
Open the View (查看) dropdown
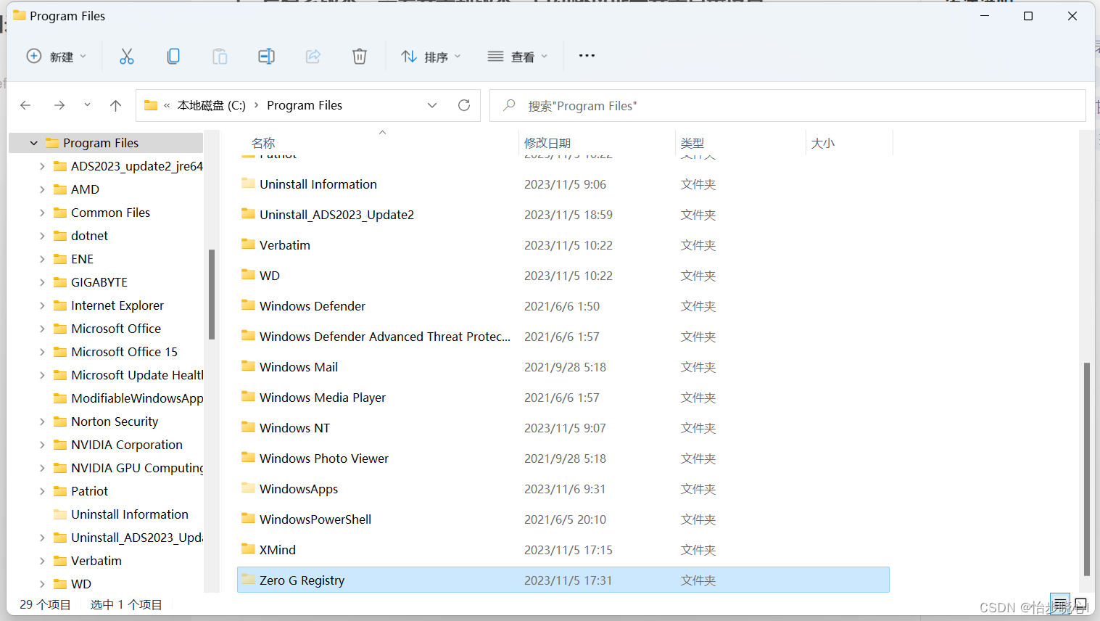click(x=518, y=57)
